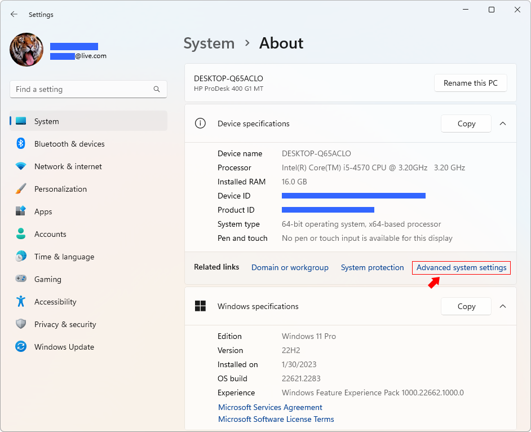
Task: Click the Version value 22H2
Action: (x=291, y=350)
